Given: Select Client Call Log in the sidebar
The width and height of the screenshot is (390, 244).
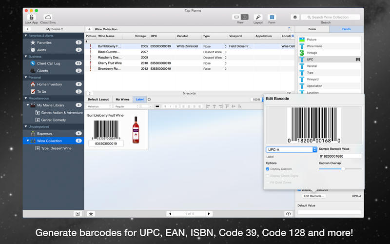Looking at the screenshot, I should (49, 63).
